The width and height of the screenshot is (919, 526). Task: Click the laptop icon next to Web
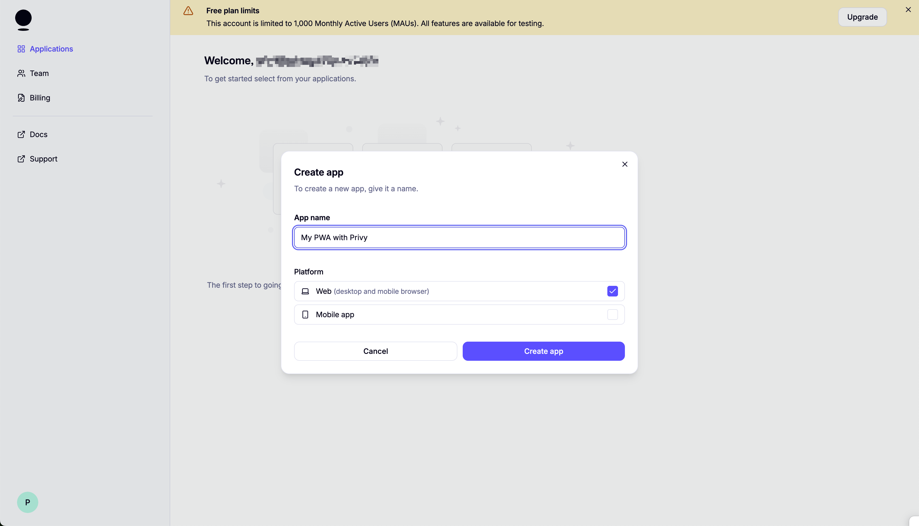305,291
